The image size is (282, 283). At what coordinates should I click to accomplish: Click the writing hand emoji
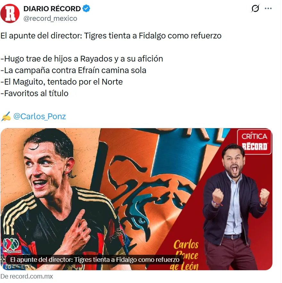[6, 116]
